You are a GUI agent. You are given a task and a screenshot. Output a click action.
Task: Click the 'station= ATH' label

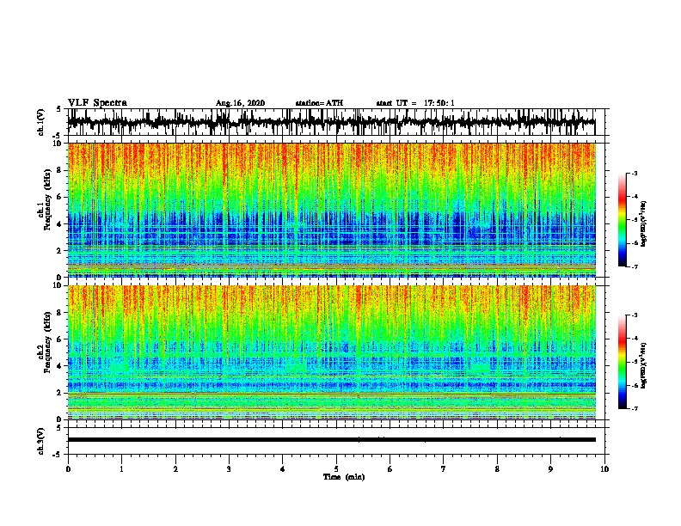[x=319, y=103]
